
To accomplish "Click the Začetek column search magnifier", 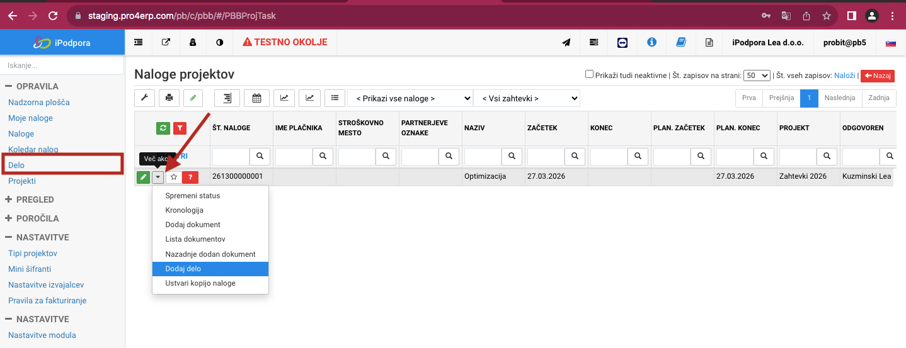I will pos(575,155).
